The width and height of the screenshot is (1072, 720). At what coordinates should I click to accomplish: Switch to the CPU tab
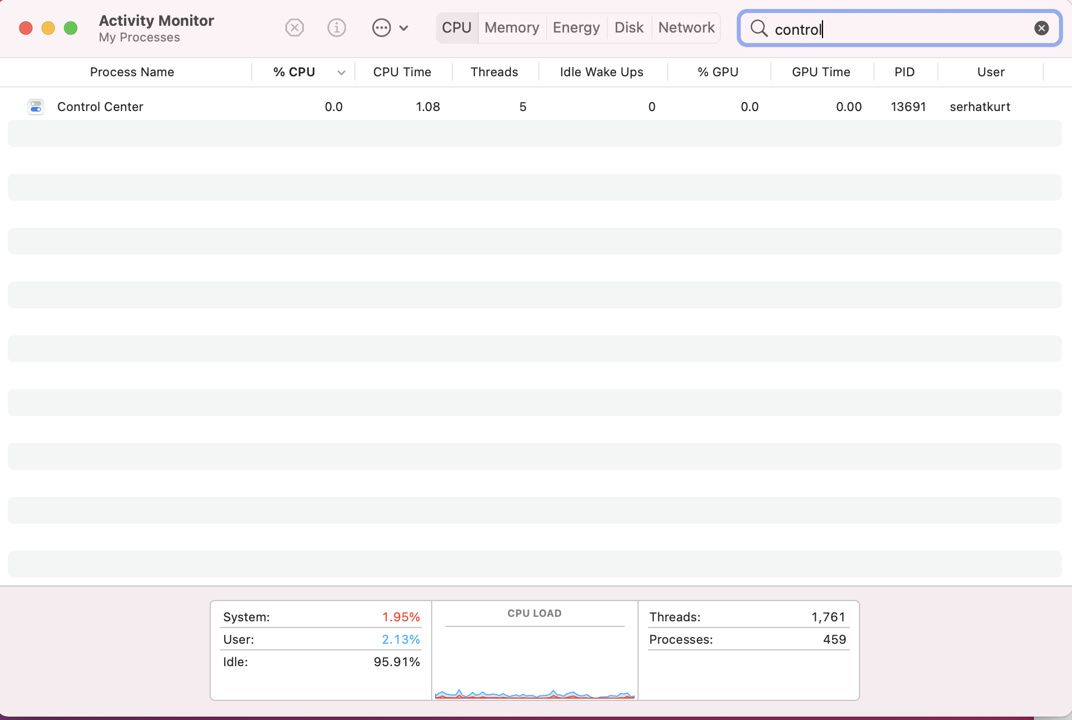click(456, 27)
